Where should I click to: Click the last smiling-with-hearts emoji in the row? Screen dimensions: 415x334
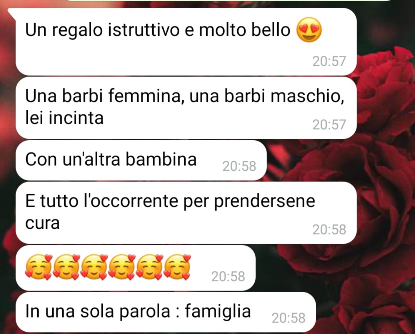(x=177, y=267)
